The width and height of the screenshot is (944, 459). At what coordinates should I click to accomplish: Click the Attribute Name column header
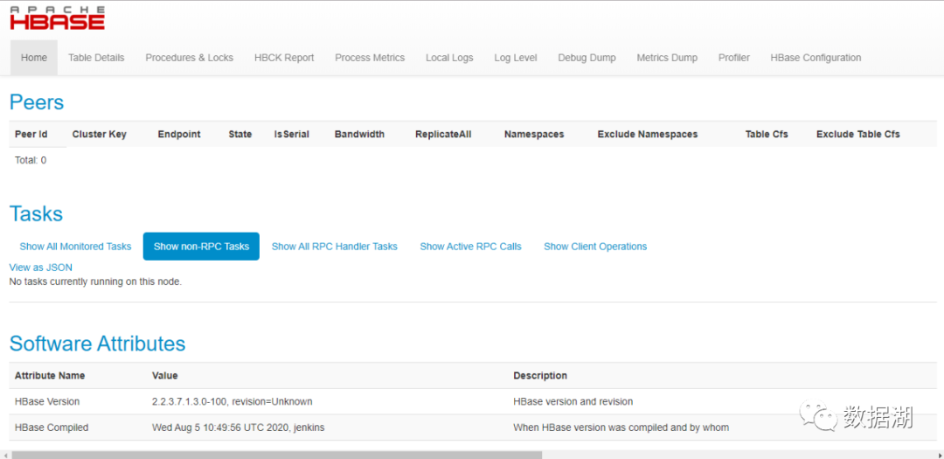(x=50, y=375)
